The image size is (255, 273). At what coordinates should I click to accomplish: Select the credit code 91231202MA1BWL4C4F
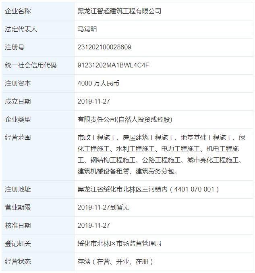click(113, 65)
